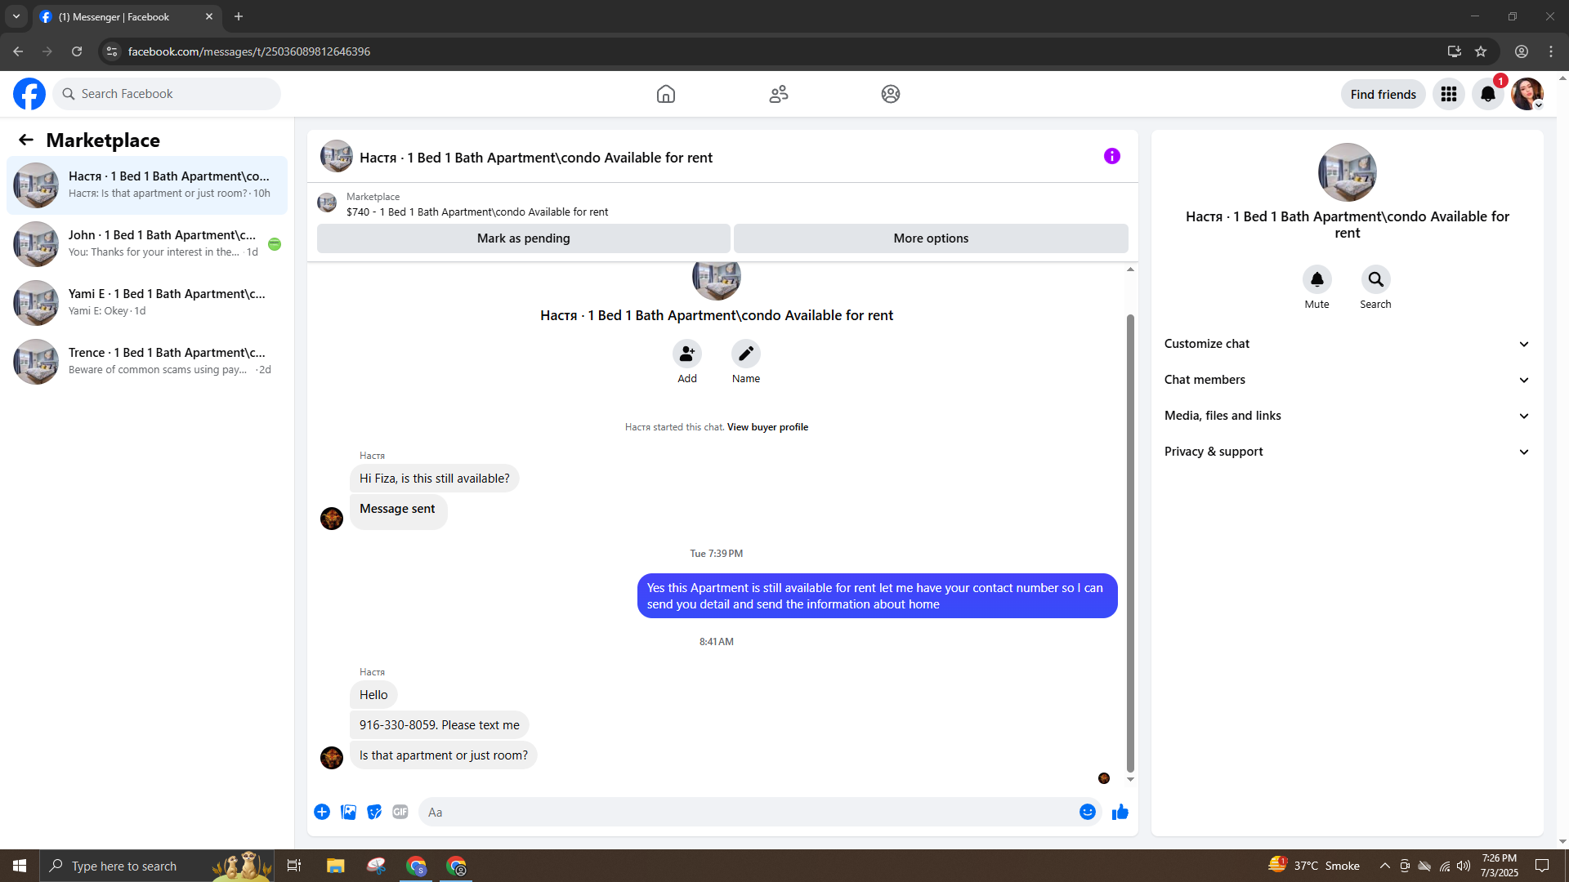Open more actions plus icon in composer
This screenshot has width=1569, height=882.
322,812
